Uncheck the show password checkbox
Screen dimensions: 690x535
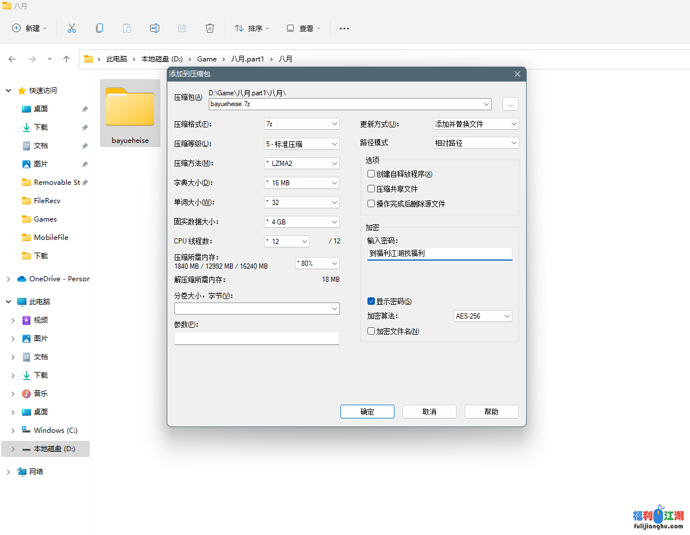(371, 301)
